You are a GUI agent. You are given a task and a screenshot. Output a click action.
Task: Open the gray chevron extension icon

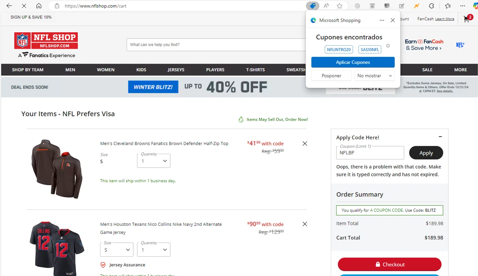[387, 6]
